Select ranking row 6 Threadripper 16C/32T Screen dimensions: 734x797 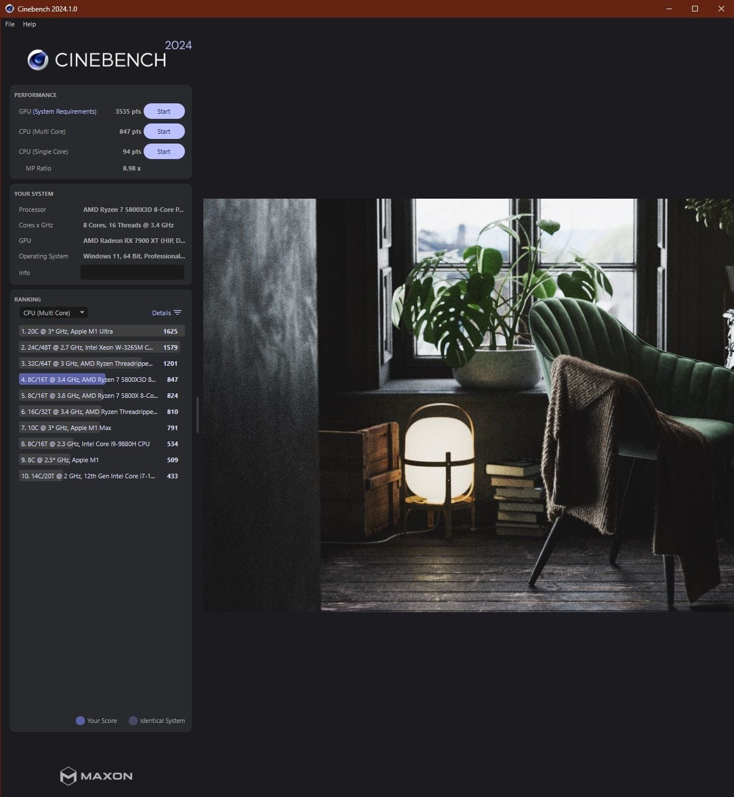click(x=102, y=412)
